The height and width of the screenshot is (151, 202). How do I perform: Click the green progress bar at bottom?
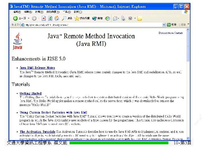pyautogui.click(x=119, y=143)
